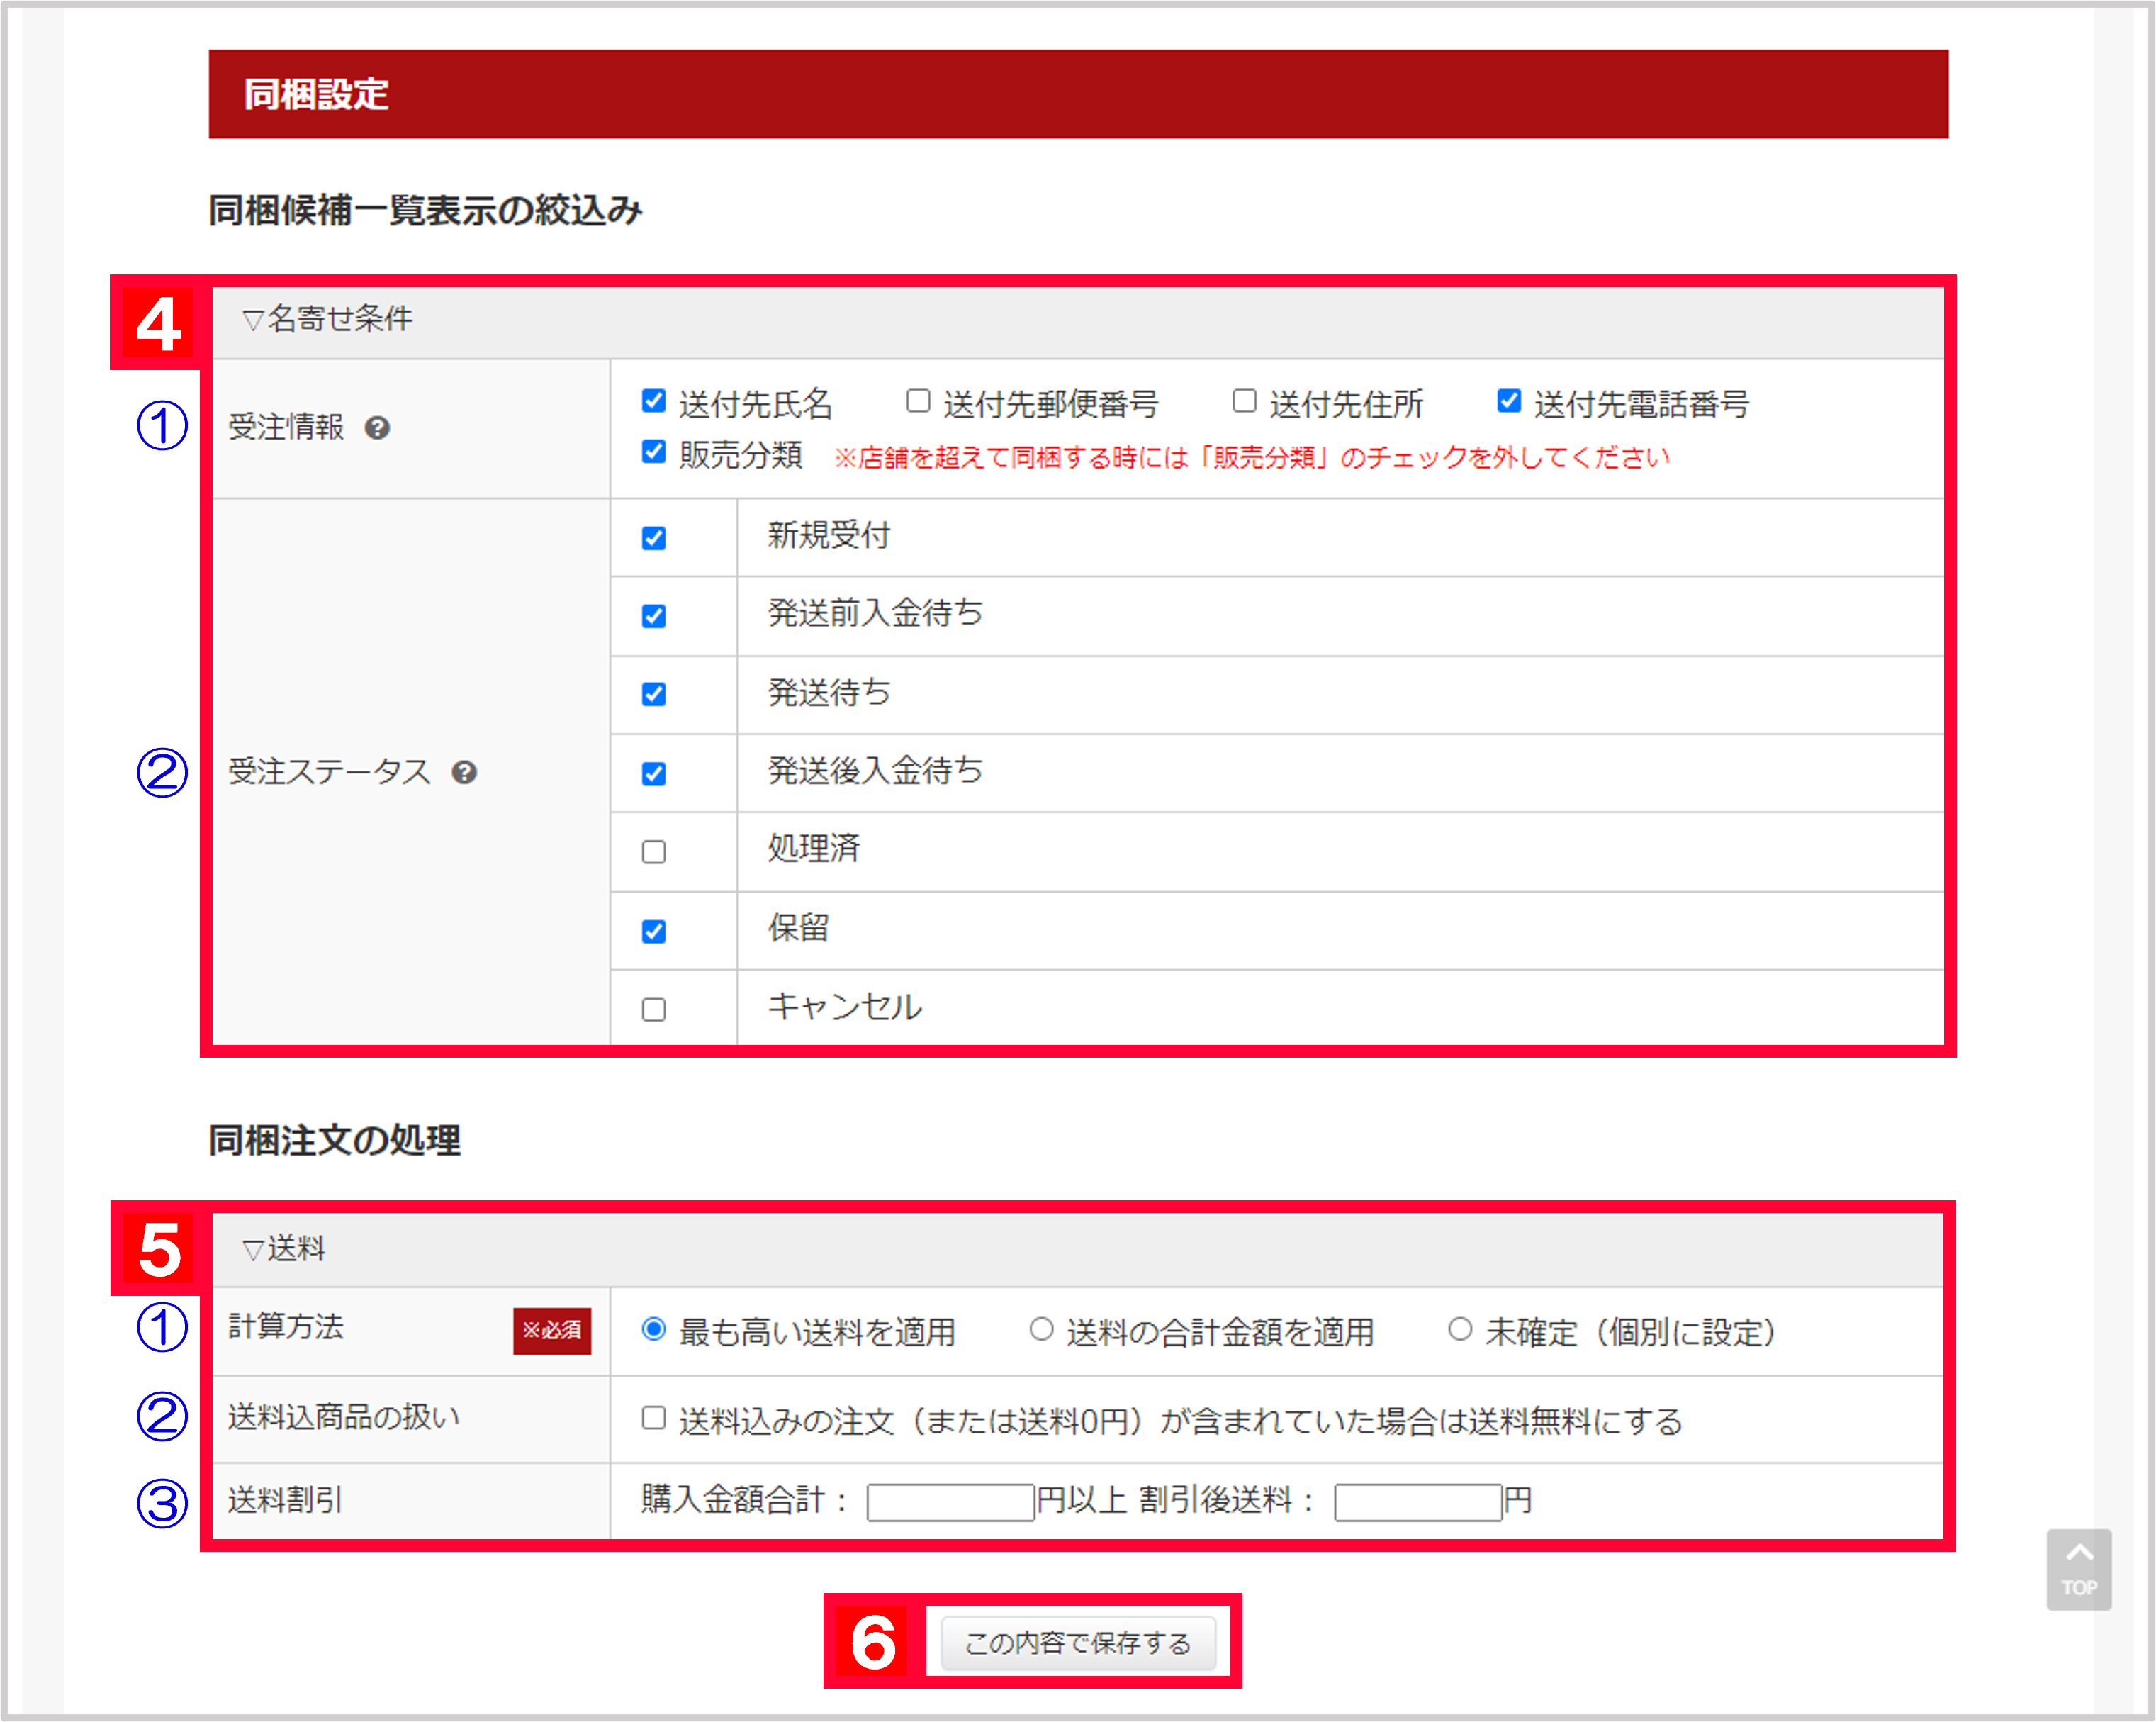Toggle the 送付先電話番号 checkbox

pyautogui.click(x=1509, y=401)
